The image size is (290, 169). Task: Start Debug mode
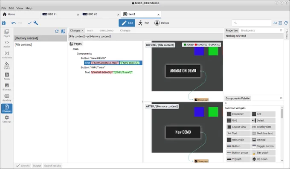tap(162, 23)
